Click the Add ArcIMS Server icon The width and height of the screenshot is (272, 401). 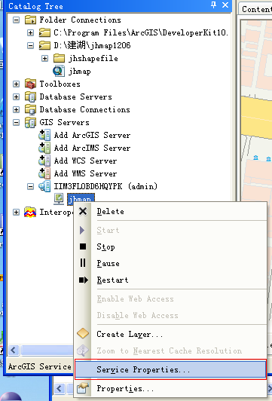(x=44, y=148)
